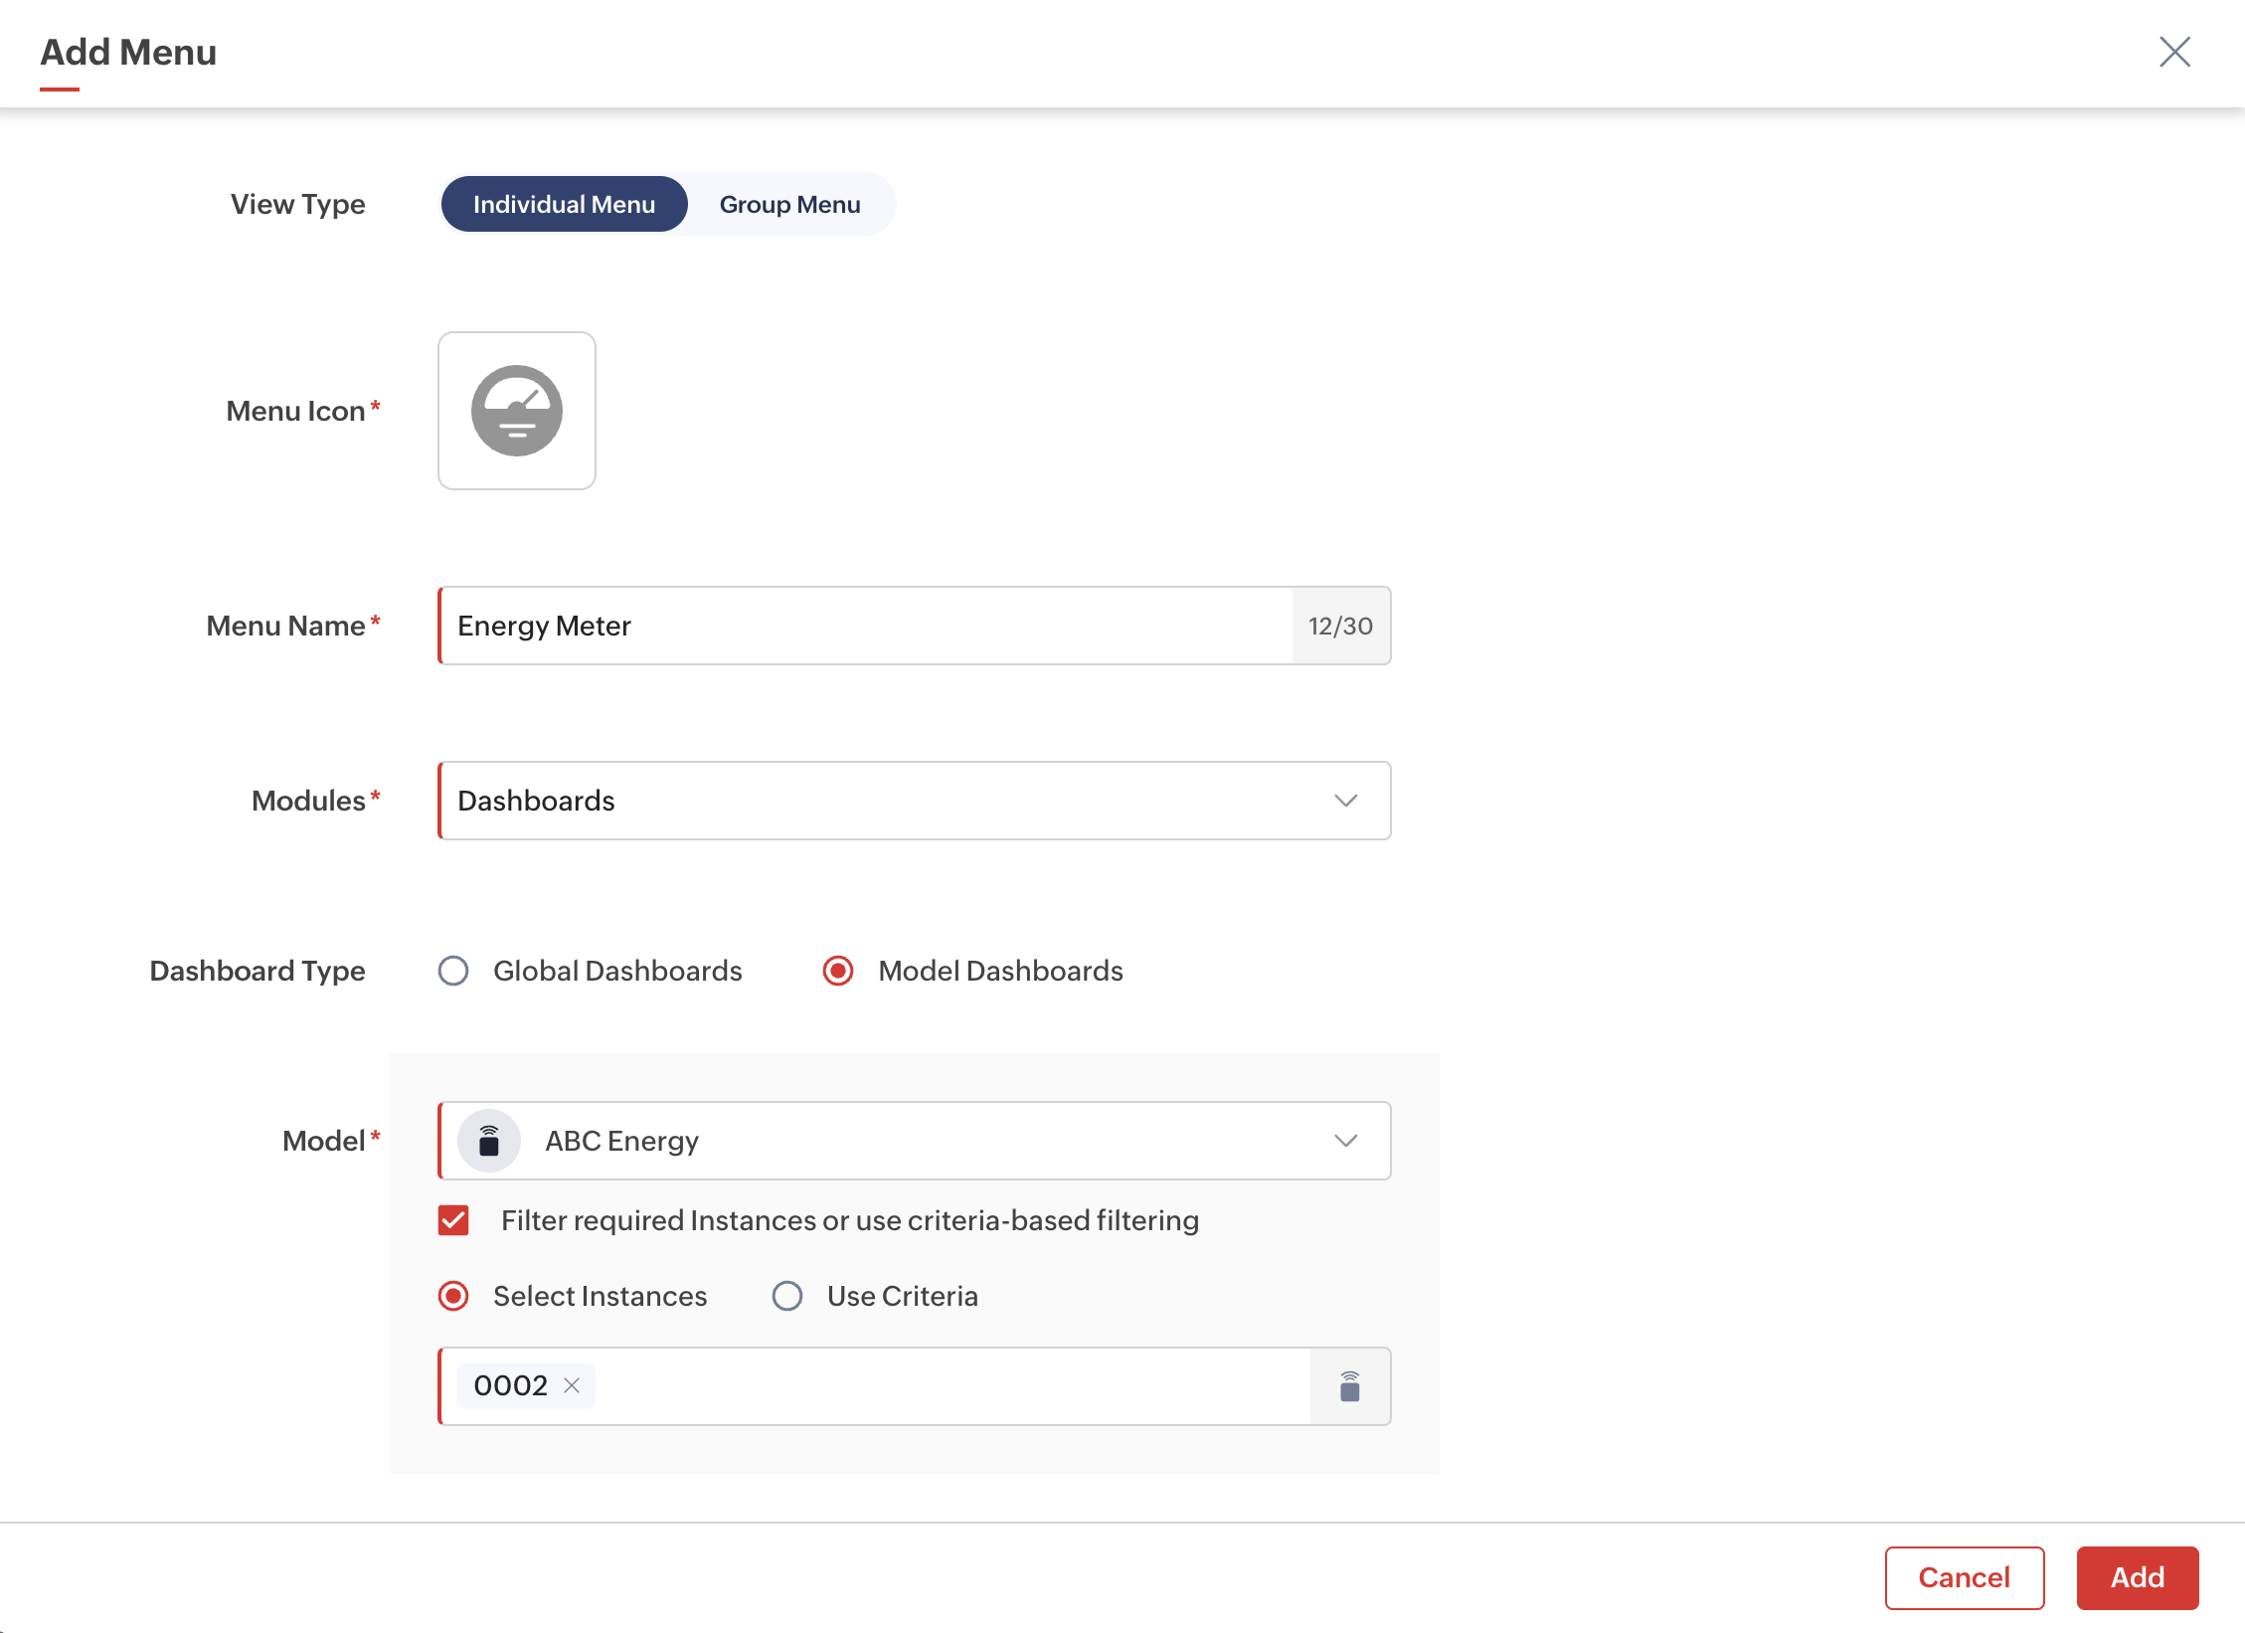The width and height of the screenshot is (2245, 1633).
Task: Switch to Group Menu view type
Action: click(x=789, y=204)
